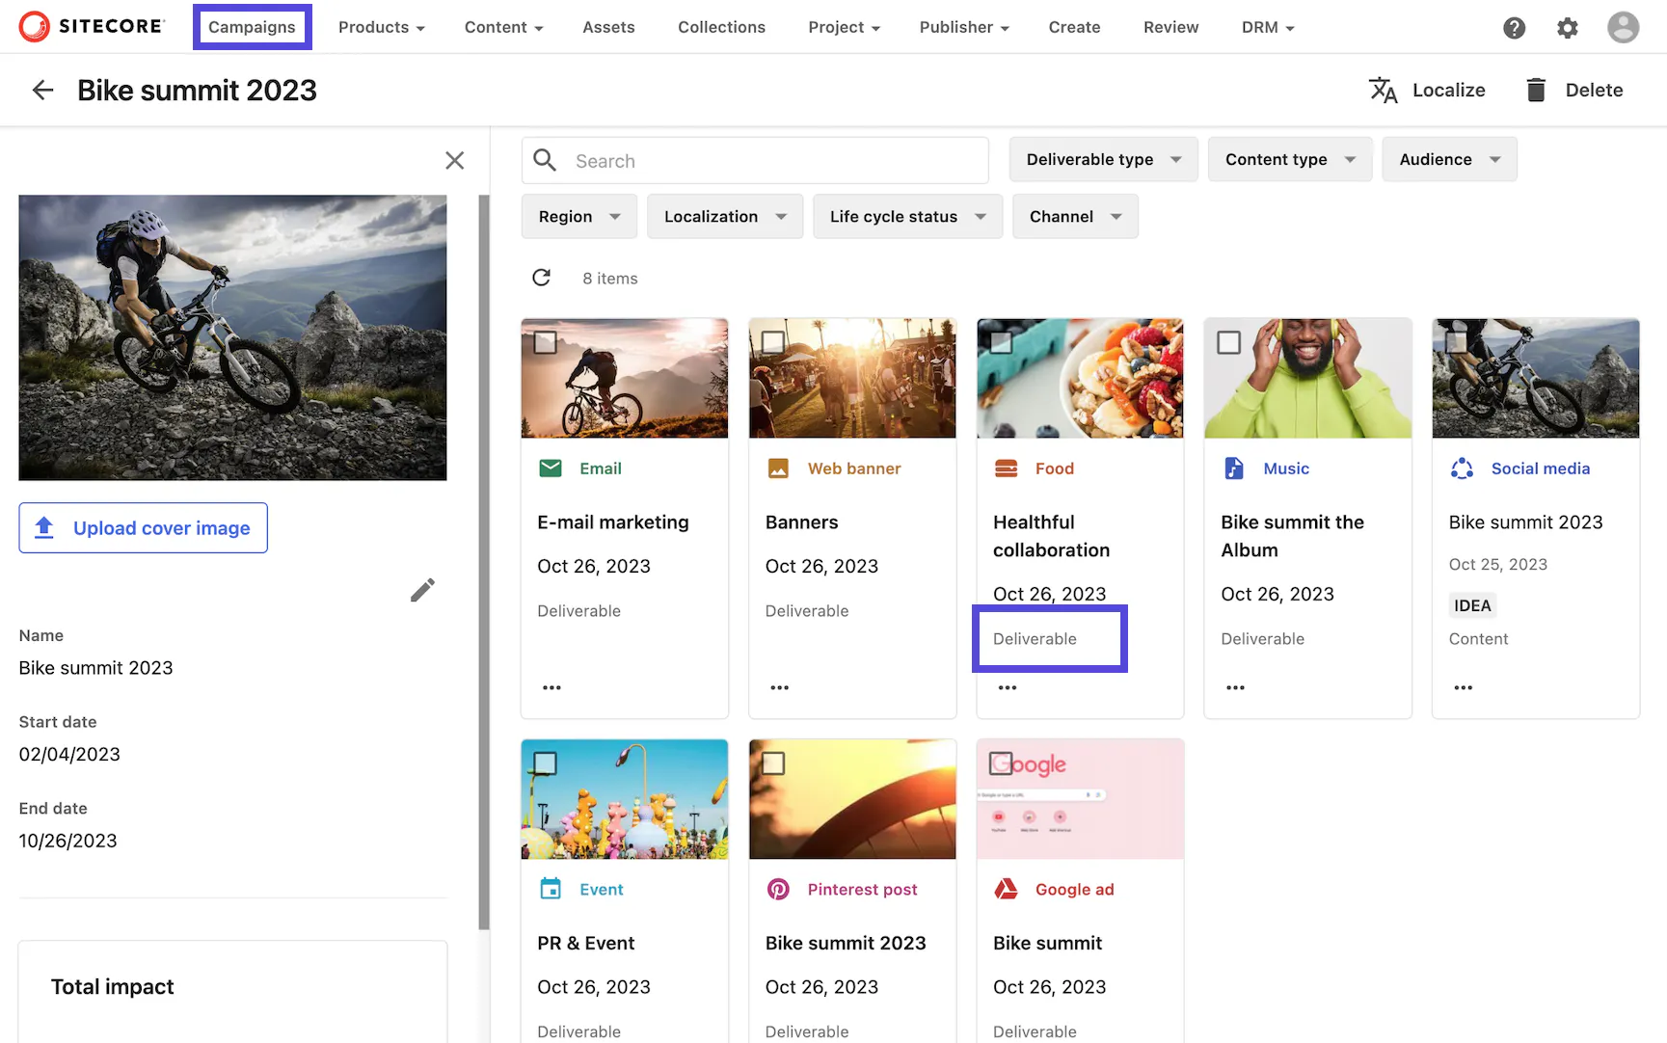This screenshot has width=1667, height=1043.
Task: Check the Google ad Bike summit checkbox
Action: pyautogui.click(x=1002, y=763)
